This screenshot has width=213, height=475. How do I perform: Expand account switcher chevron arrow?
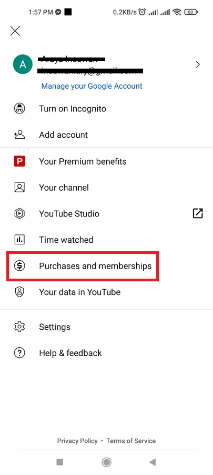point(198,64)
